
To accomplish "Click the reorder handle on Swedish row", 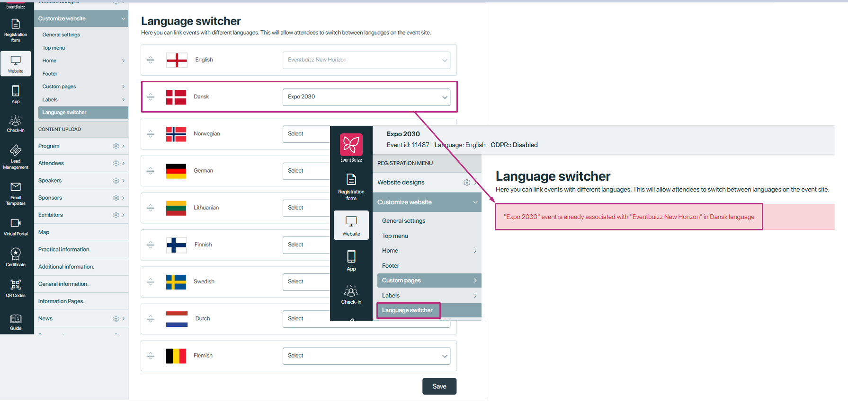I will pos(151,281).
